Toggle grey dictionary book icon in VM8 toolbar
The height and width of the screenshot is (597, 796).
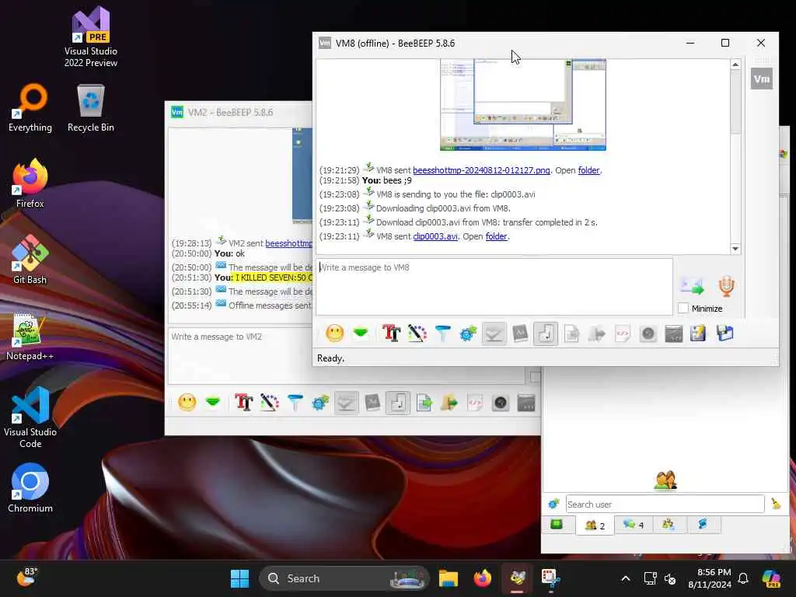[x=520, y=333]
